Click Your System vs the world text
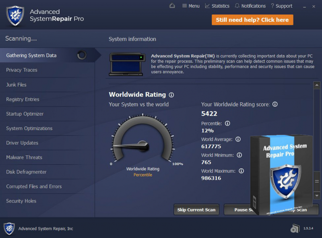The image size is (322, 238). (138, 104)
